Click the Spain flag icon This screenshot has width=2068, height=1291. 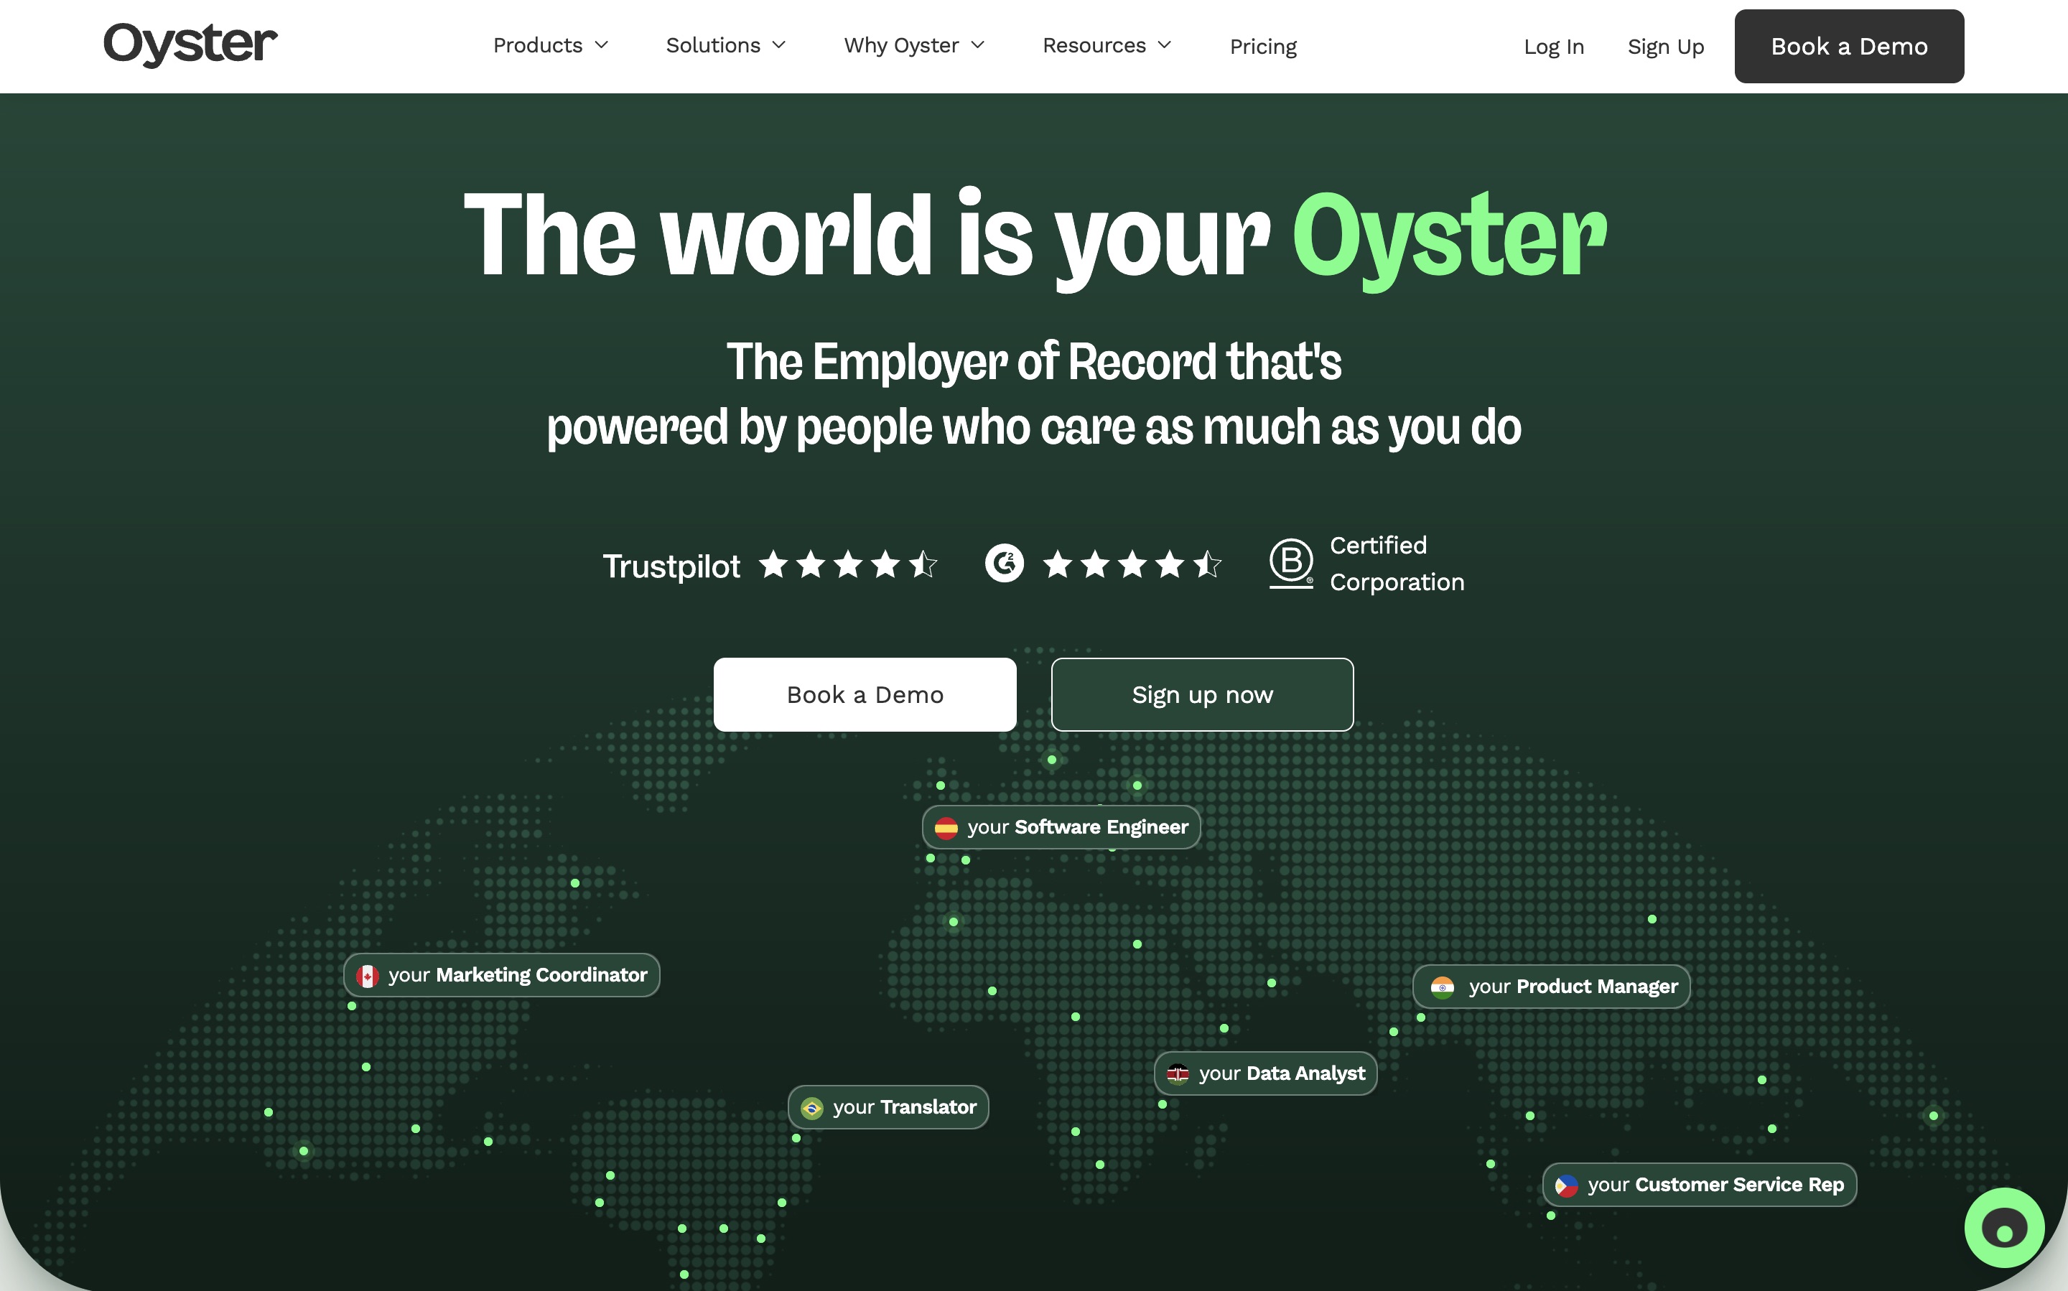[x=946, y=827]
